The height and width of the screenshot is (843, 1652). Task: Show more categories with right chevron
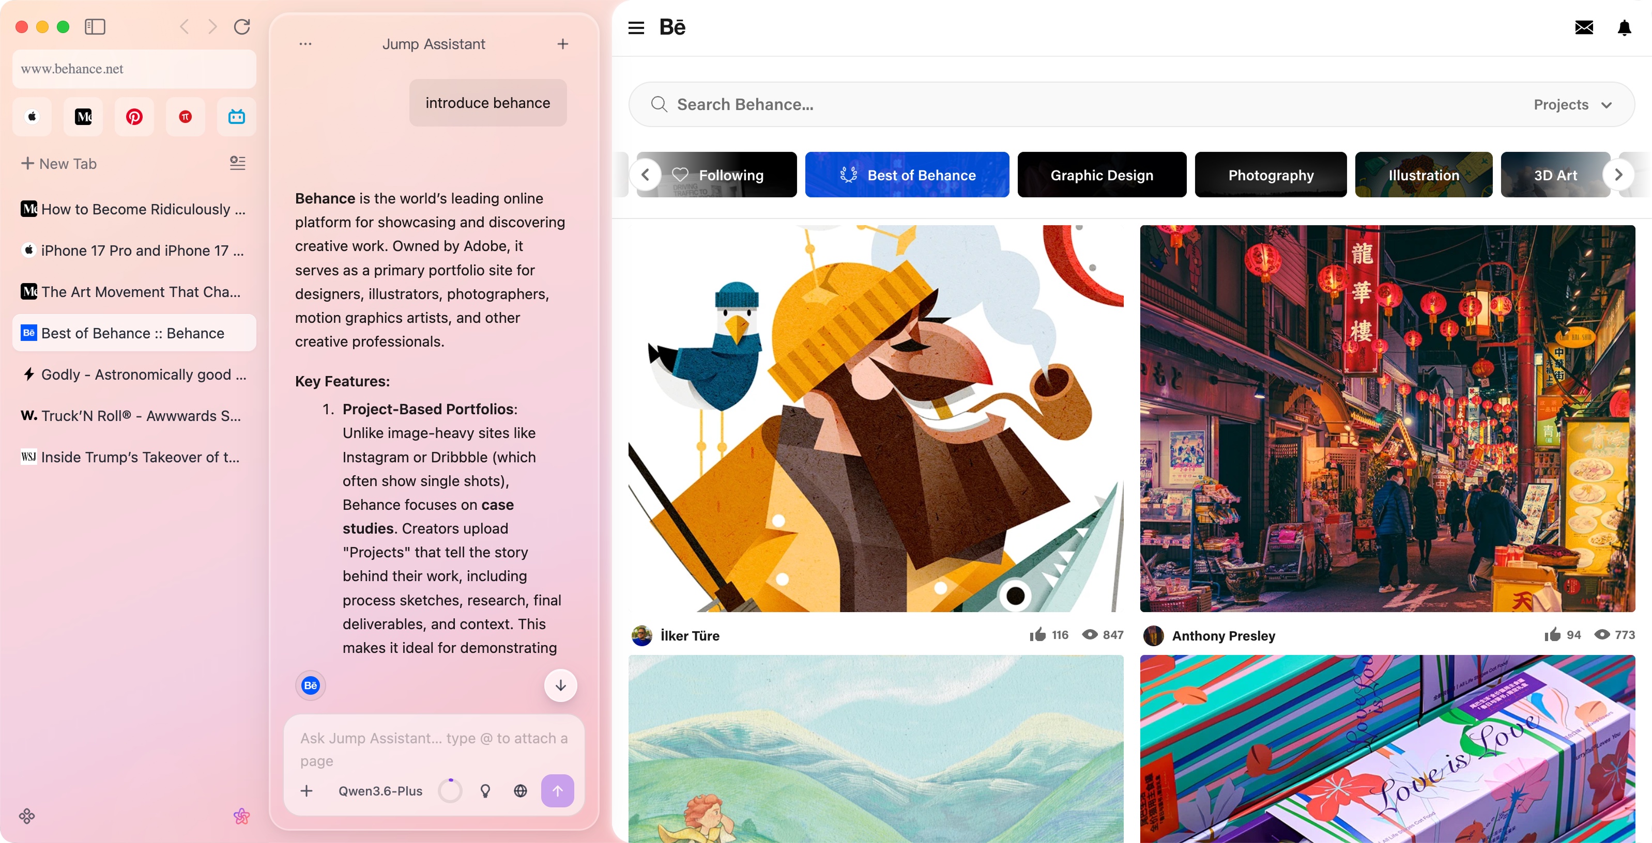1618,175
